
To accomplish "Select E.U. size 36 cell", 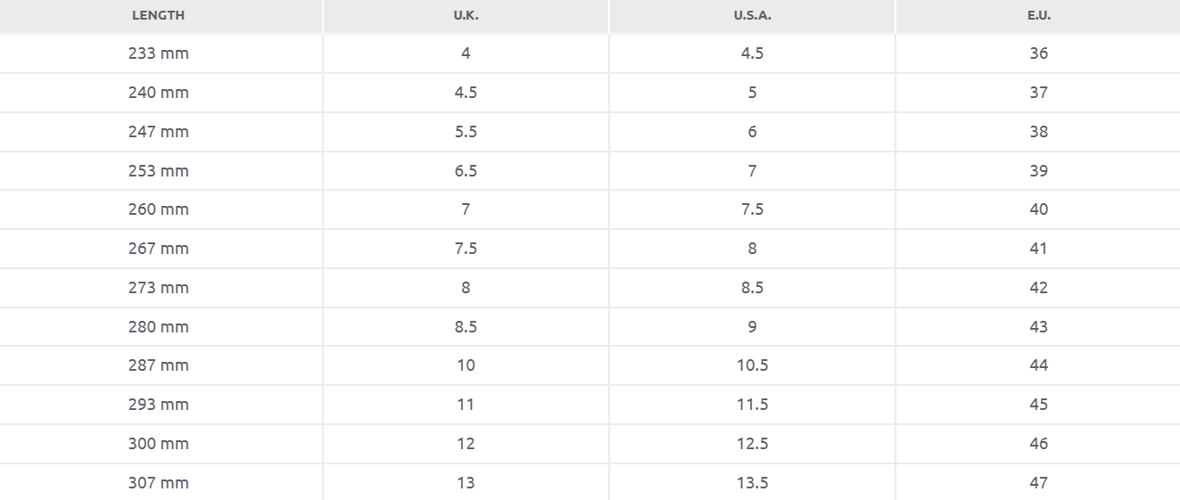I will pos(1038,53).
